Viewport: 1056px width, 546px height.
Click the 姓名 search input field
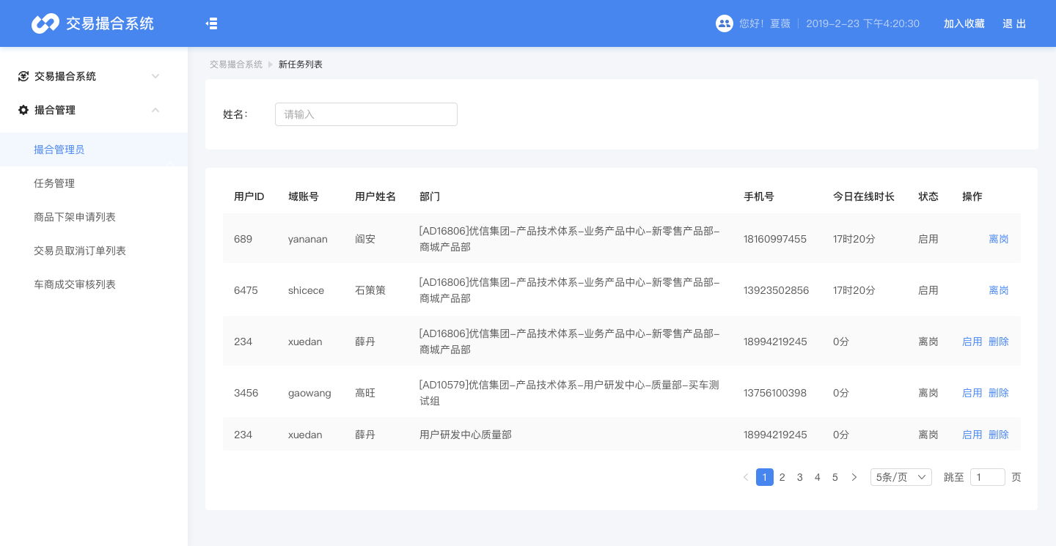[366, 114]
